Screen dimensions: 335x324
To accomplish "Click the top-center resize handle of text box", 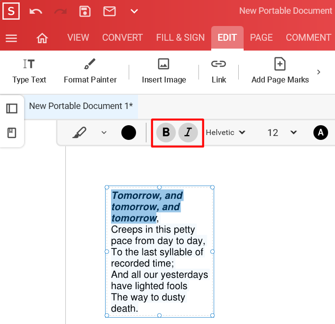I will point(159,188).
